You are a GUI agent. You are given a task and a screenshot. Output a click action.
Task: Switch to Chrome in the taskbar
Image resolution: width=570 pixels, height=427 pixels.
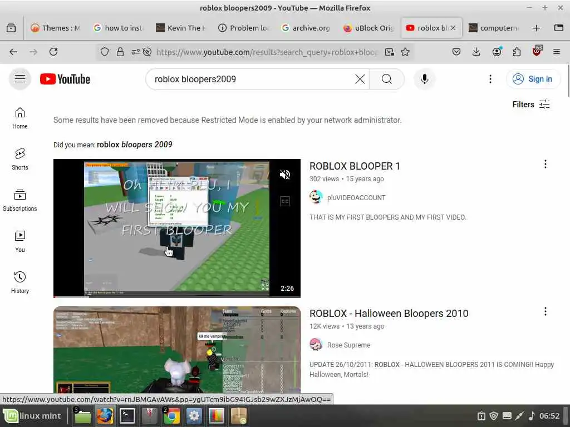[x=171, y=416]
